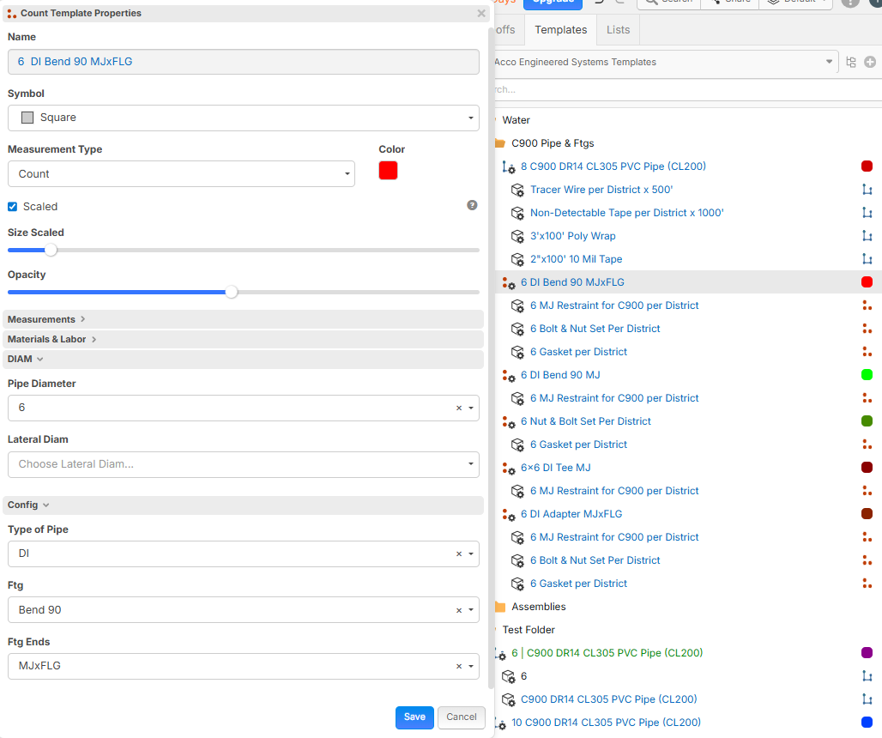Open the Measurement Type dropdown
The width and height of the screenshot is (882, 738).
click(x=181, y=173)
